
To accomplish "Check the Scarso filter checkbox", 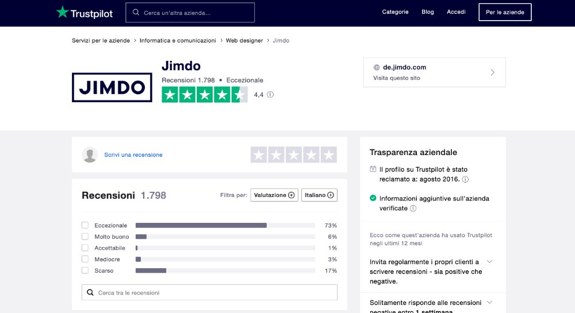I will [x=85, y=271].
